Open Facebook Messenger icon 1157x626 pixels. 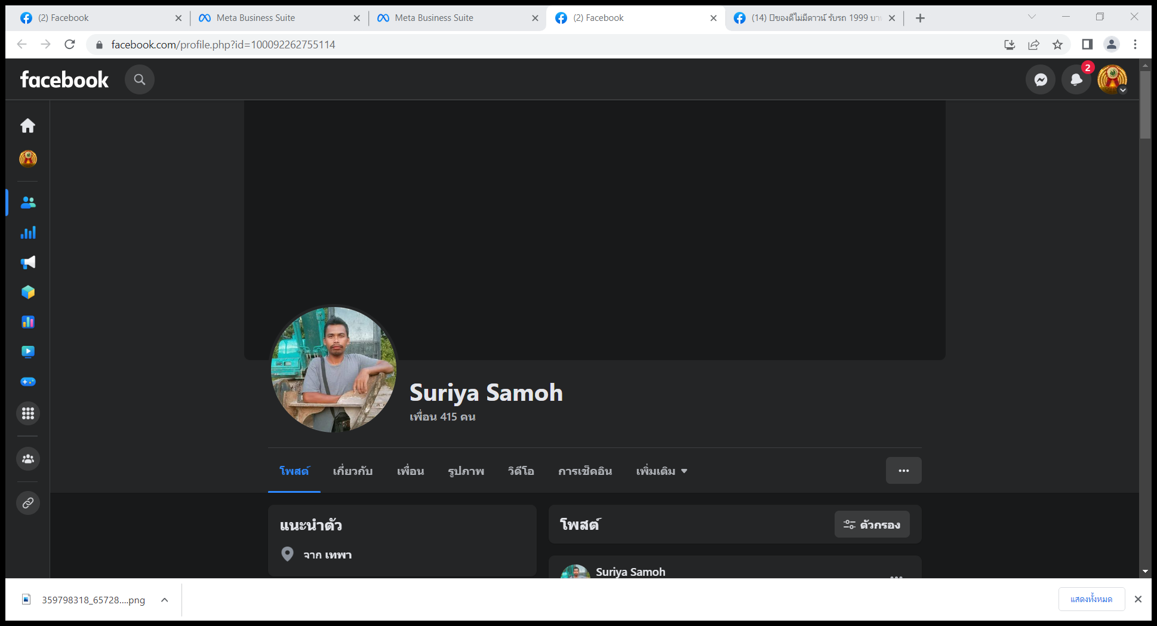pos(1041,79)
